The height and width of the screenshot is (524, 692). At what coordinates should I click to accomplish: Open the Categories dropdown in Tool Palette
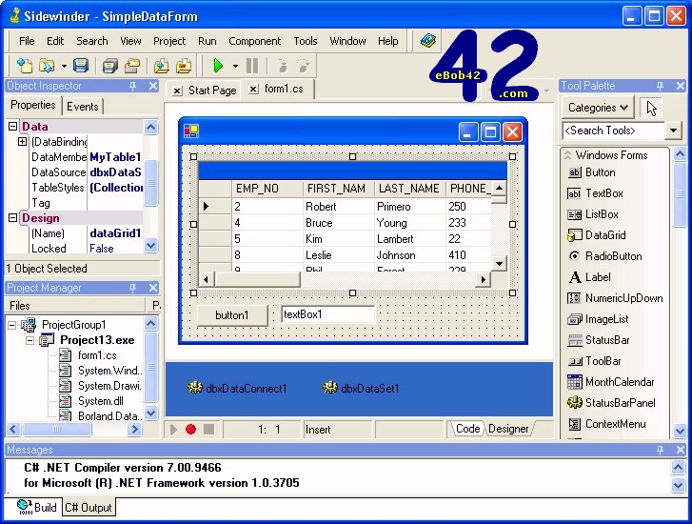(x=598, y=108)
